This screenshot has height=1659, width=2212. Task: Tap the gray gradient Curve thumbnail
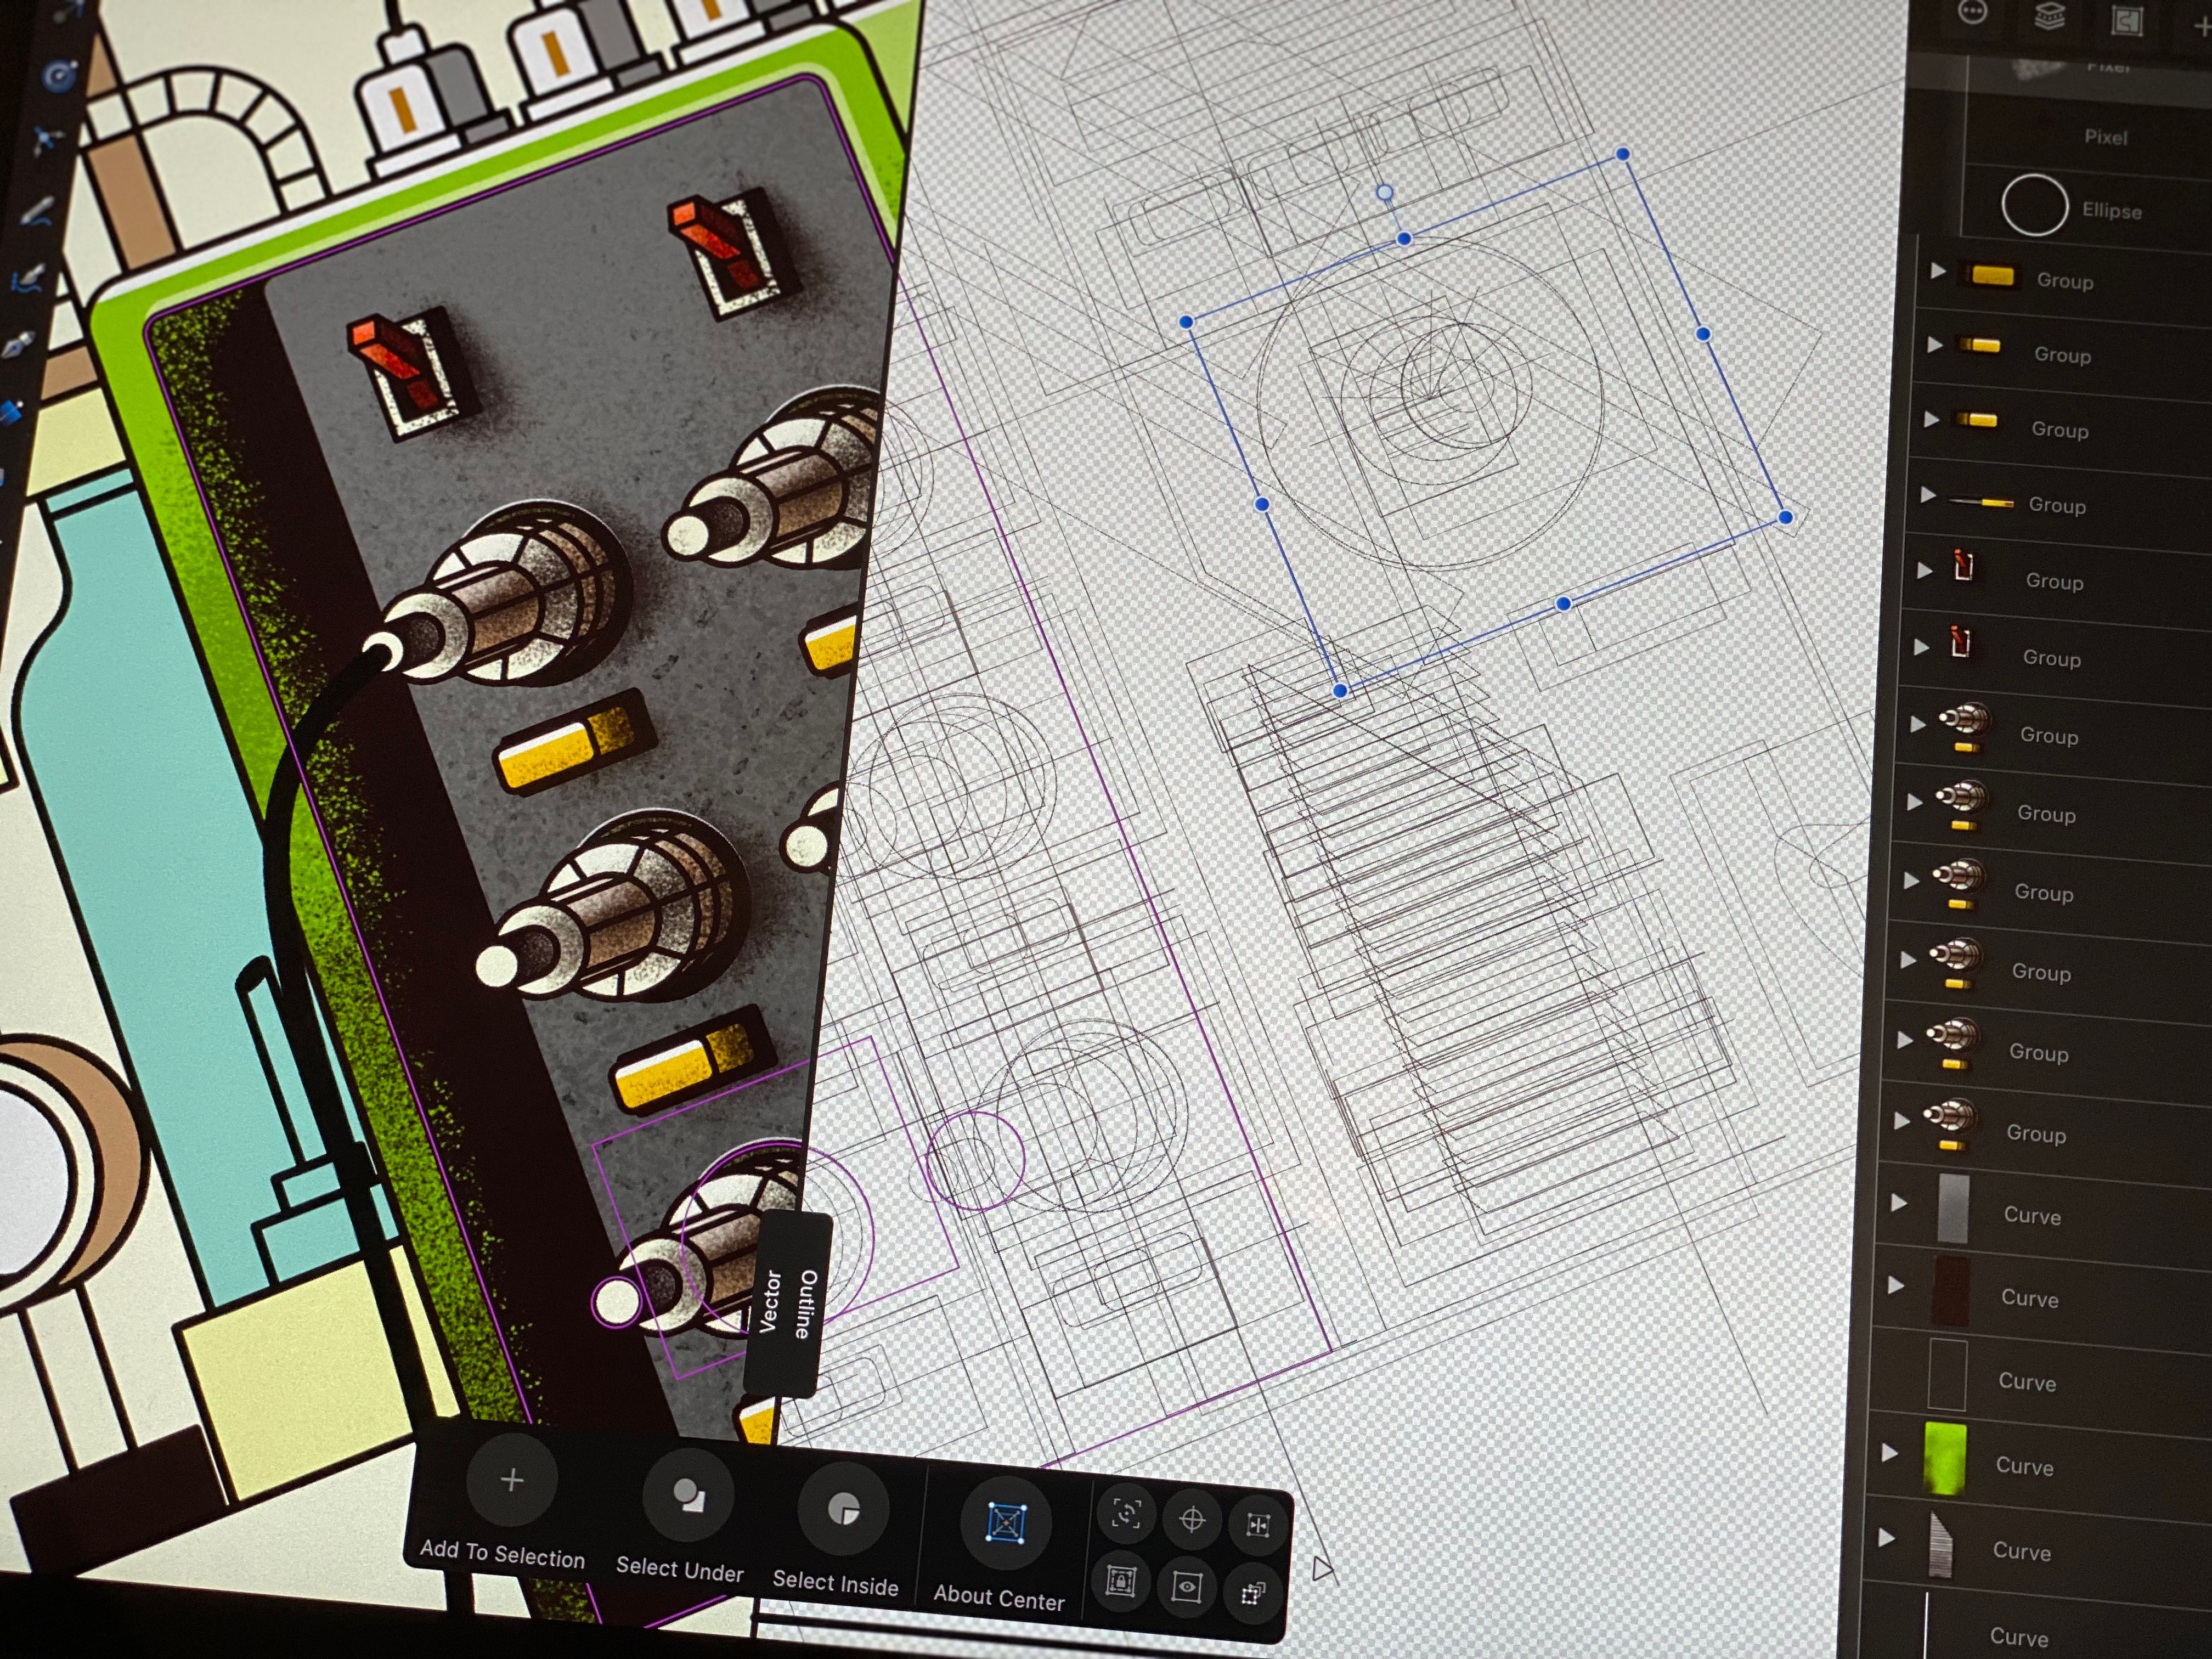(1954, 1209)
